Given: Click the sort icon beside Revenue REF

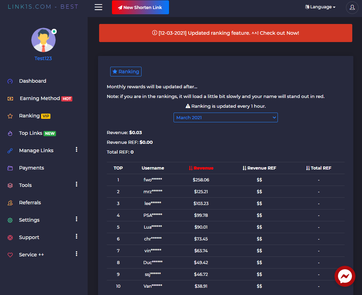Looking at the screenshot, I should pyautogui.click(x=244, y=168).
